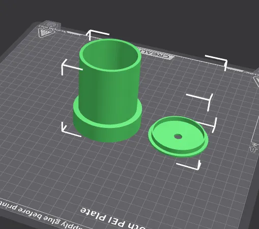Click the fingerprint-style icon at the plate's back corner

pyautogui.click(x=52, y=24)
